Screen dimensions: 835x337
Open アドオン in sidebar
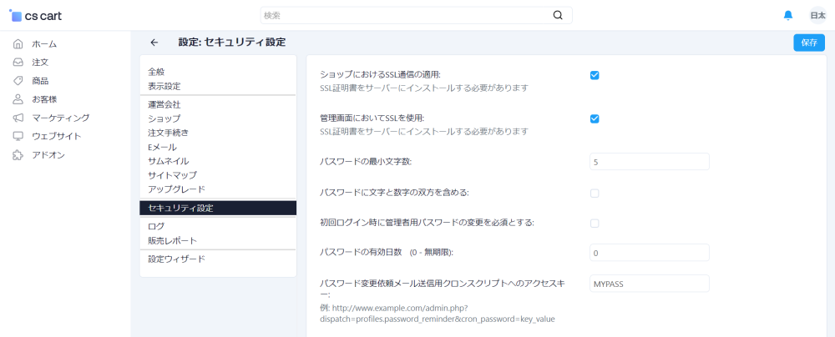coord(48,155)
